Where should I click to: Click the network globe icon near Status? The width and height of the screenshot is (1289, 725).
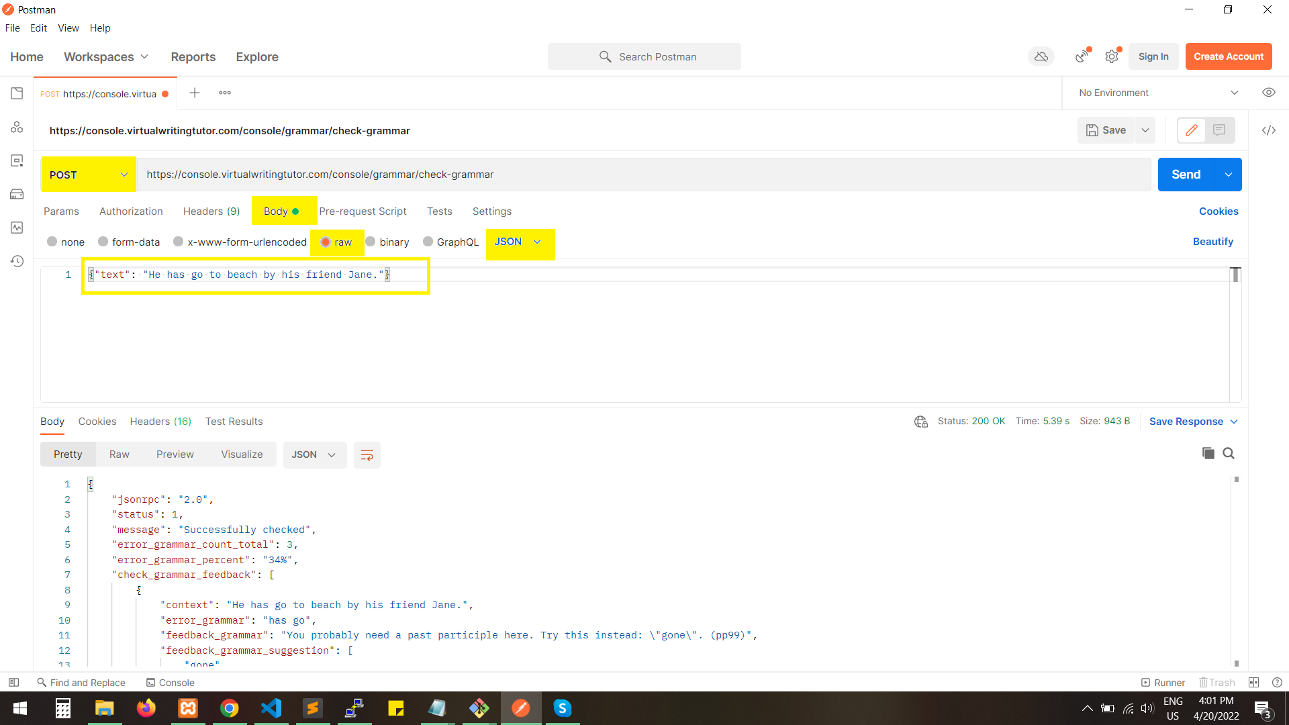tap(920, 422)
